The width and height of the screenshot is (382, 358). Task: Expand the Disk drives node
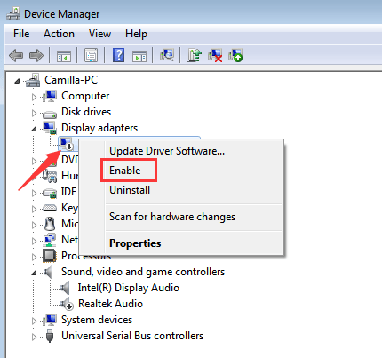[x=34, y=113]
